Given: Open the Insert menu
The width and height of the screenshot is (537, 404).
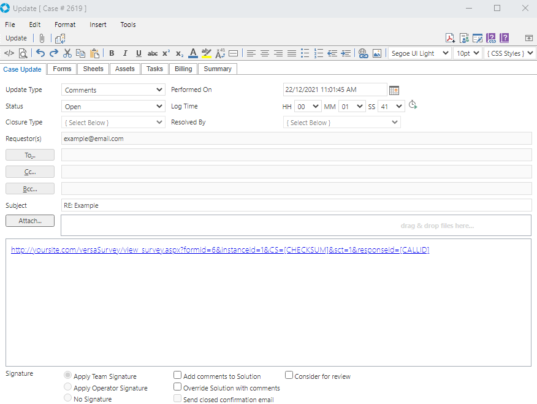Looking at the screenshot, I should tap(97, 25).
